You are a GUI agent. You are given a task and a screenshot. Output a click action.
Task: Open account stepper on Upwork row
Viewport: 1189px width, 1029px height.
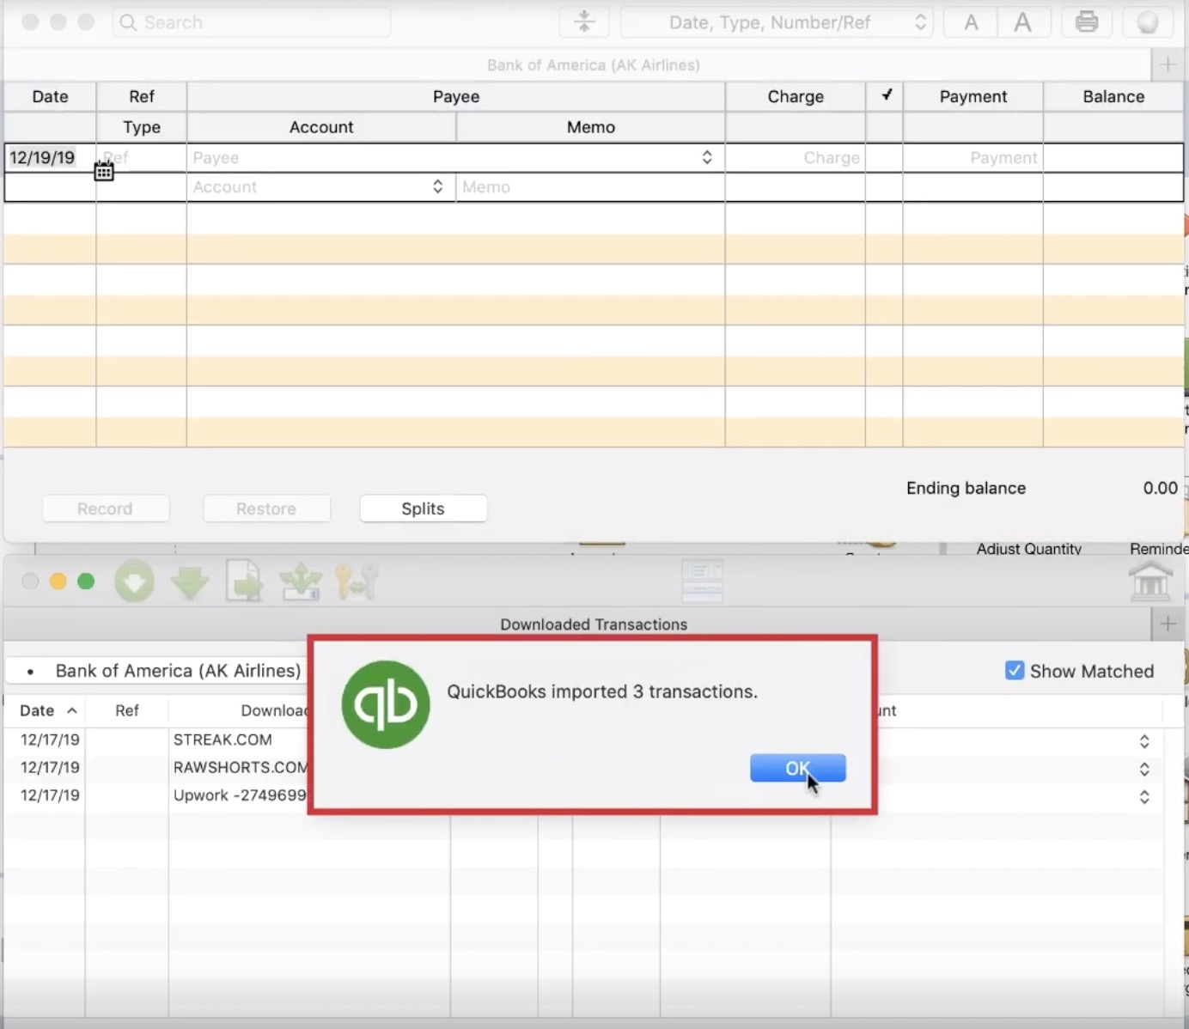(x=1144, y=796)
